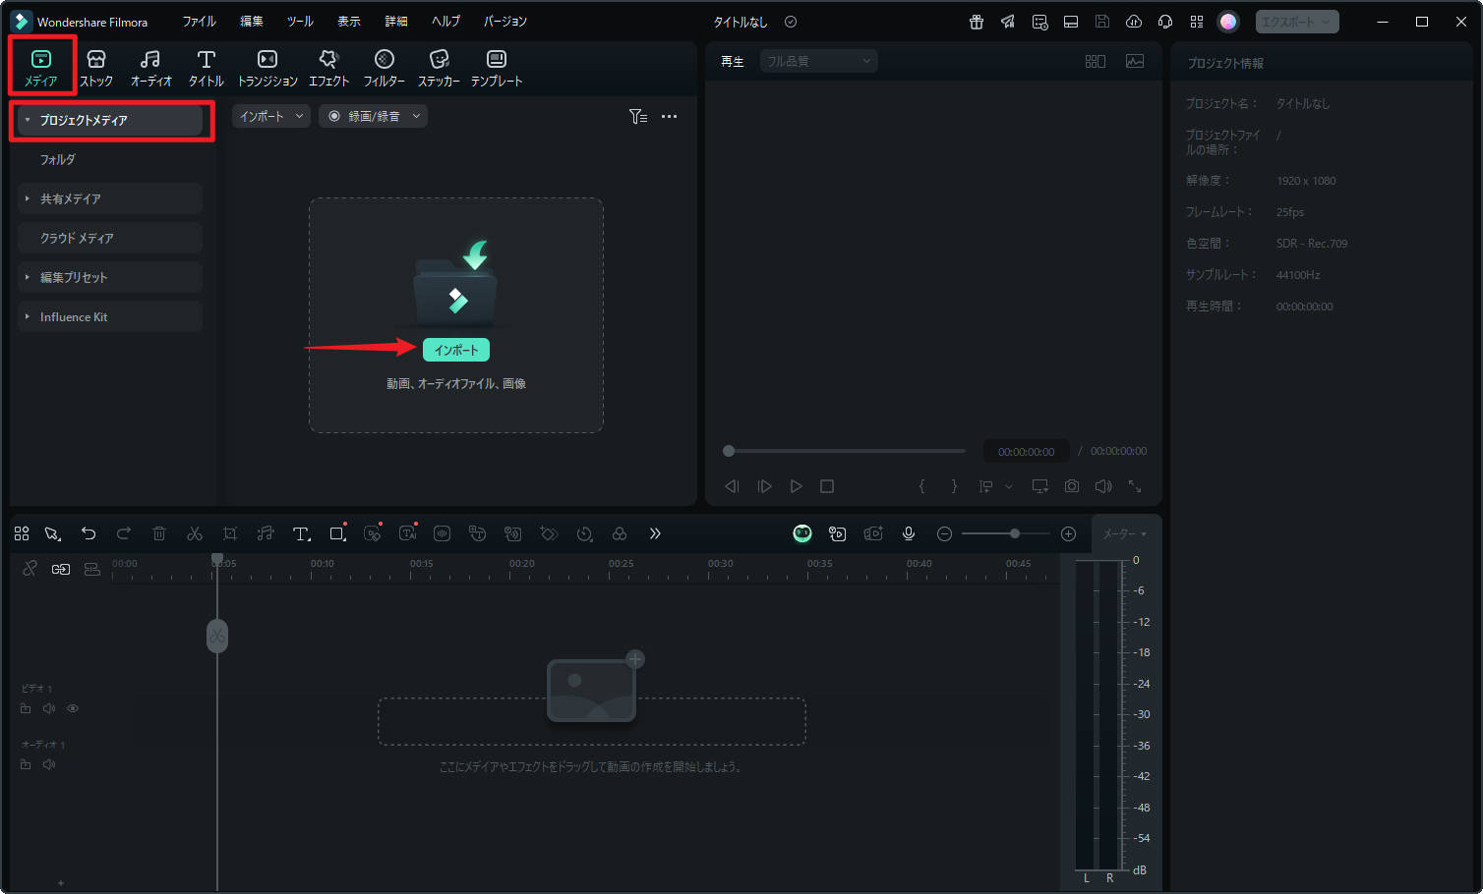
Task: Open the green AI assistant icon
Action: 802,533
